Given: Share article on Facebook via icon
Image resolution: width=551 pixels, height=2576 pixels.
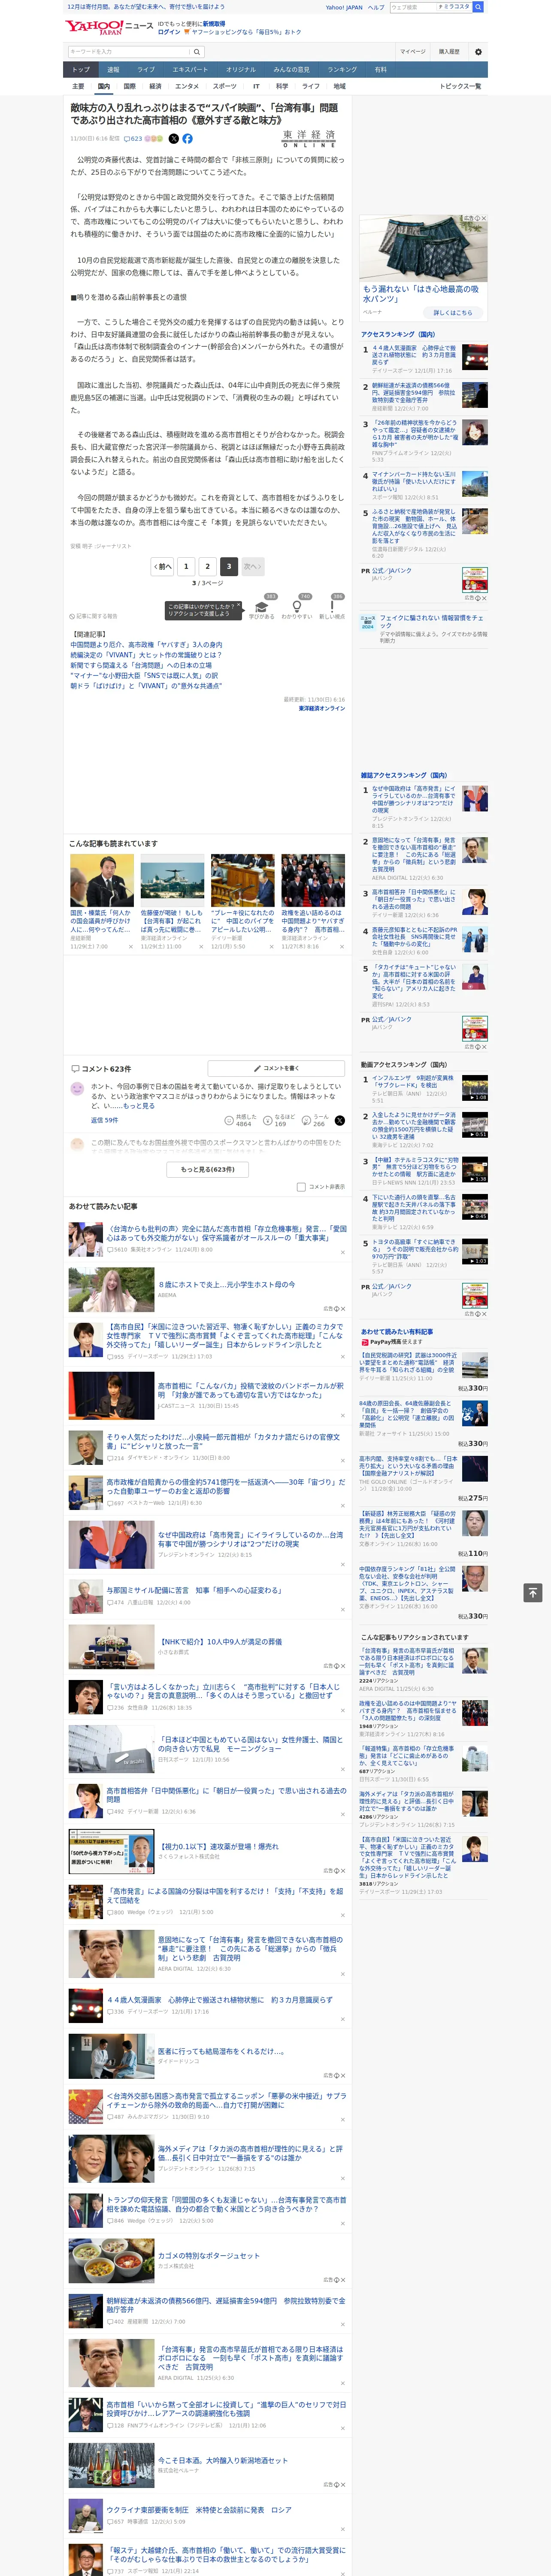Looking at the screenshot, I should (x=187, y=139).
